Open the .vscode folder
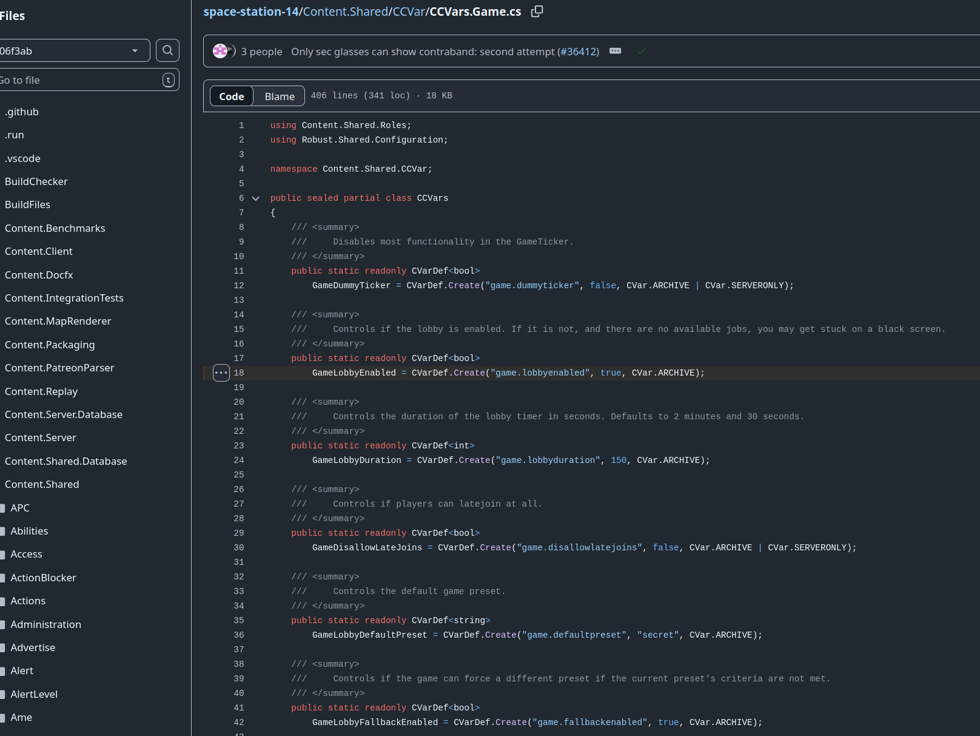Viewport: 980px width, 736px height. click(22, 158)
